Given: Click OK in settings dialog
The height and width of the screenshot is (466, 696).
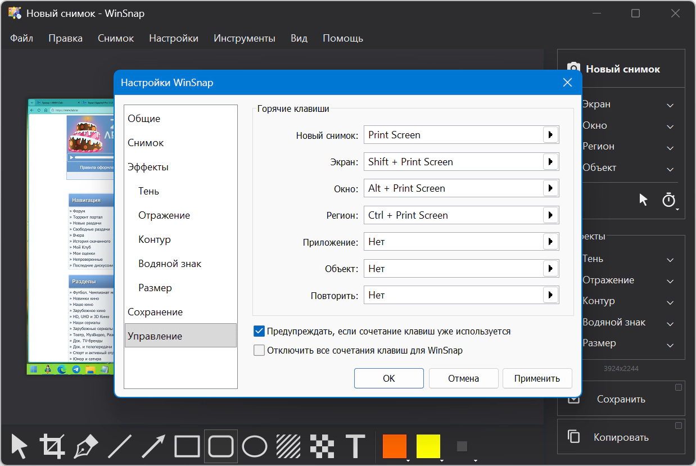Looking at the screenshot, I should tap(389, 378).
